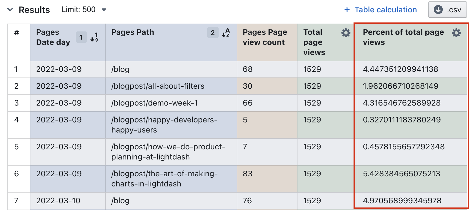This screenshot has height=210, width=471.
Task: Click the numeric sort icon on Pages Date day
Action: tap(94, 37)
